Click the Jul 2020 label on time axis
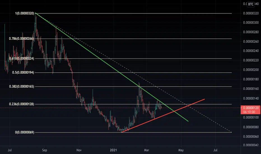The height and width of the screenshot is (154, 261). (x=10, y=150)
